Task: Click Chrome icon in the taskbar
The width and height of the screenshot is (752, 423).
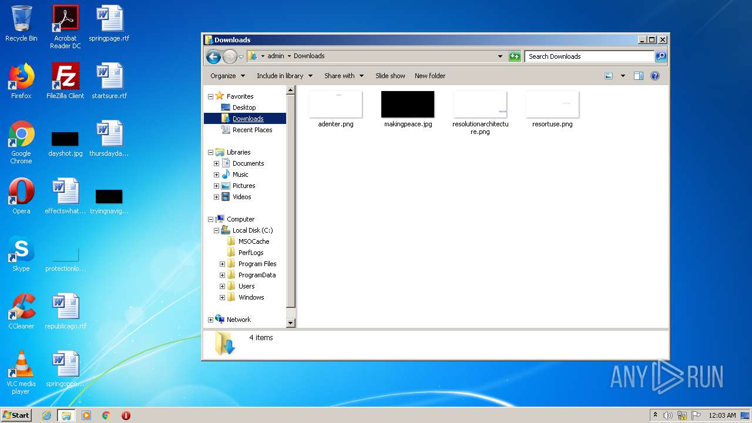Action: pos(106,415)
